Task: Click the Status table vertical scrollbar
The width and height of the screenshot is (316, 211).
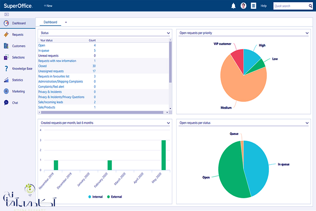Action: (x=170, y=62)
